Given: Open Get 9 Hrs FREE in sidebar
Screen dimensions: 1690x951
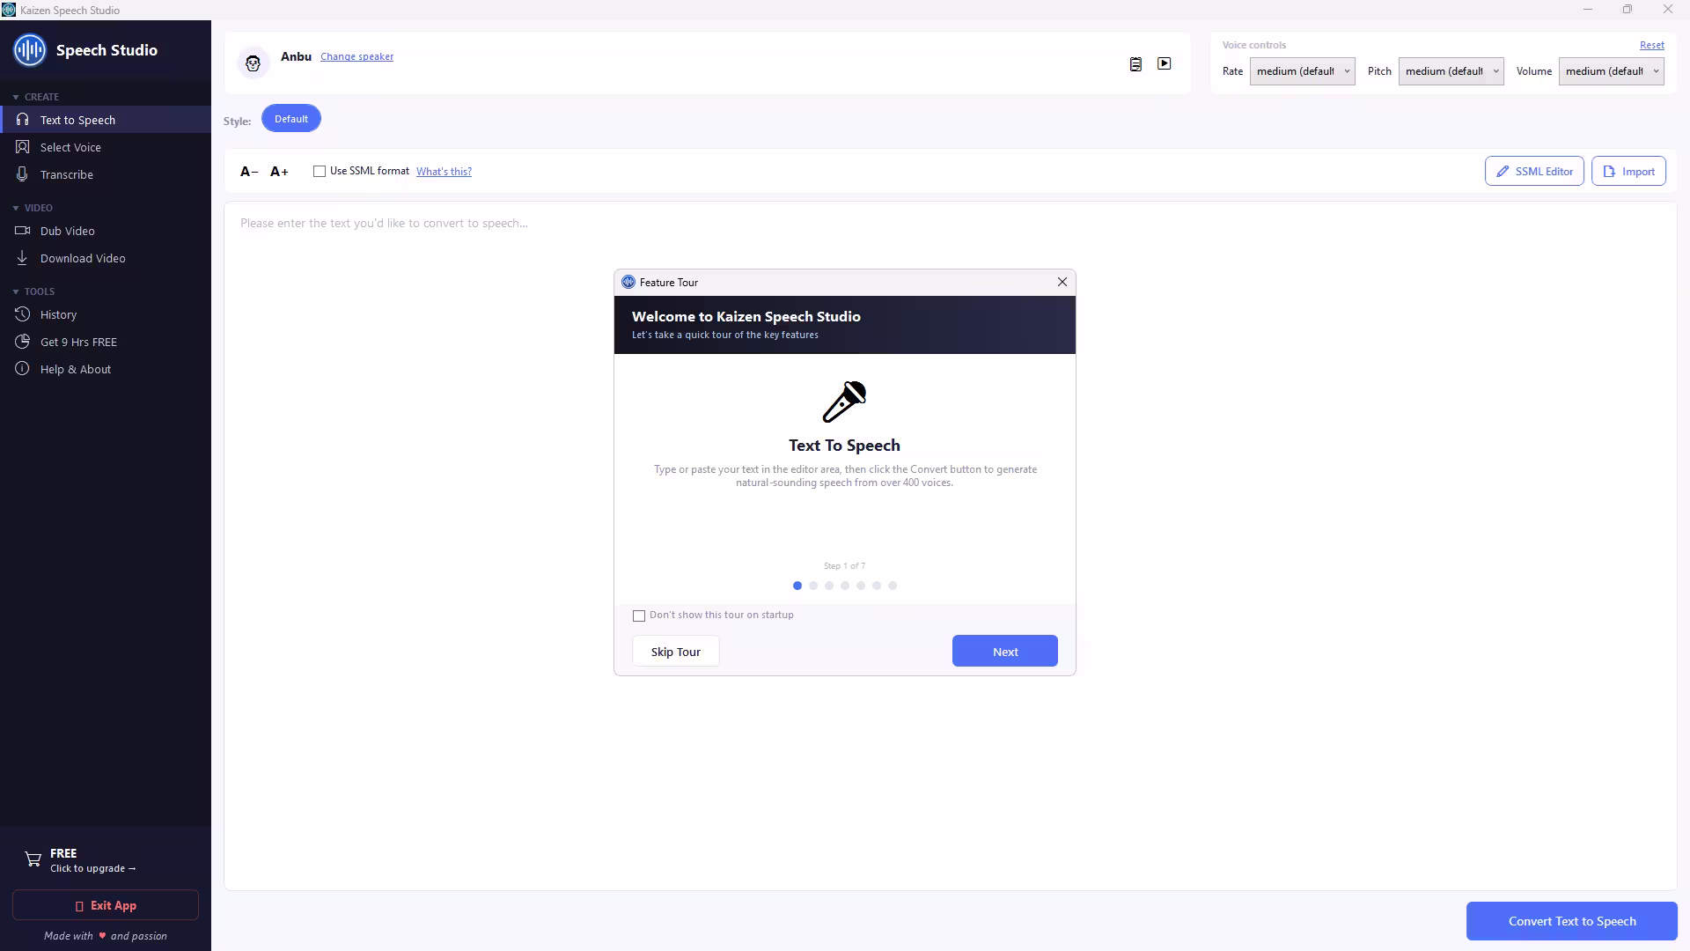Looking at the screenshot, I should pyautogui.click(x=106, y=342).
